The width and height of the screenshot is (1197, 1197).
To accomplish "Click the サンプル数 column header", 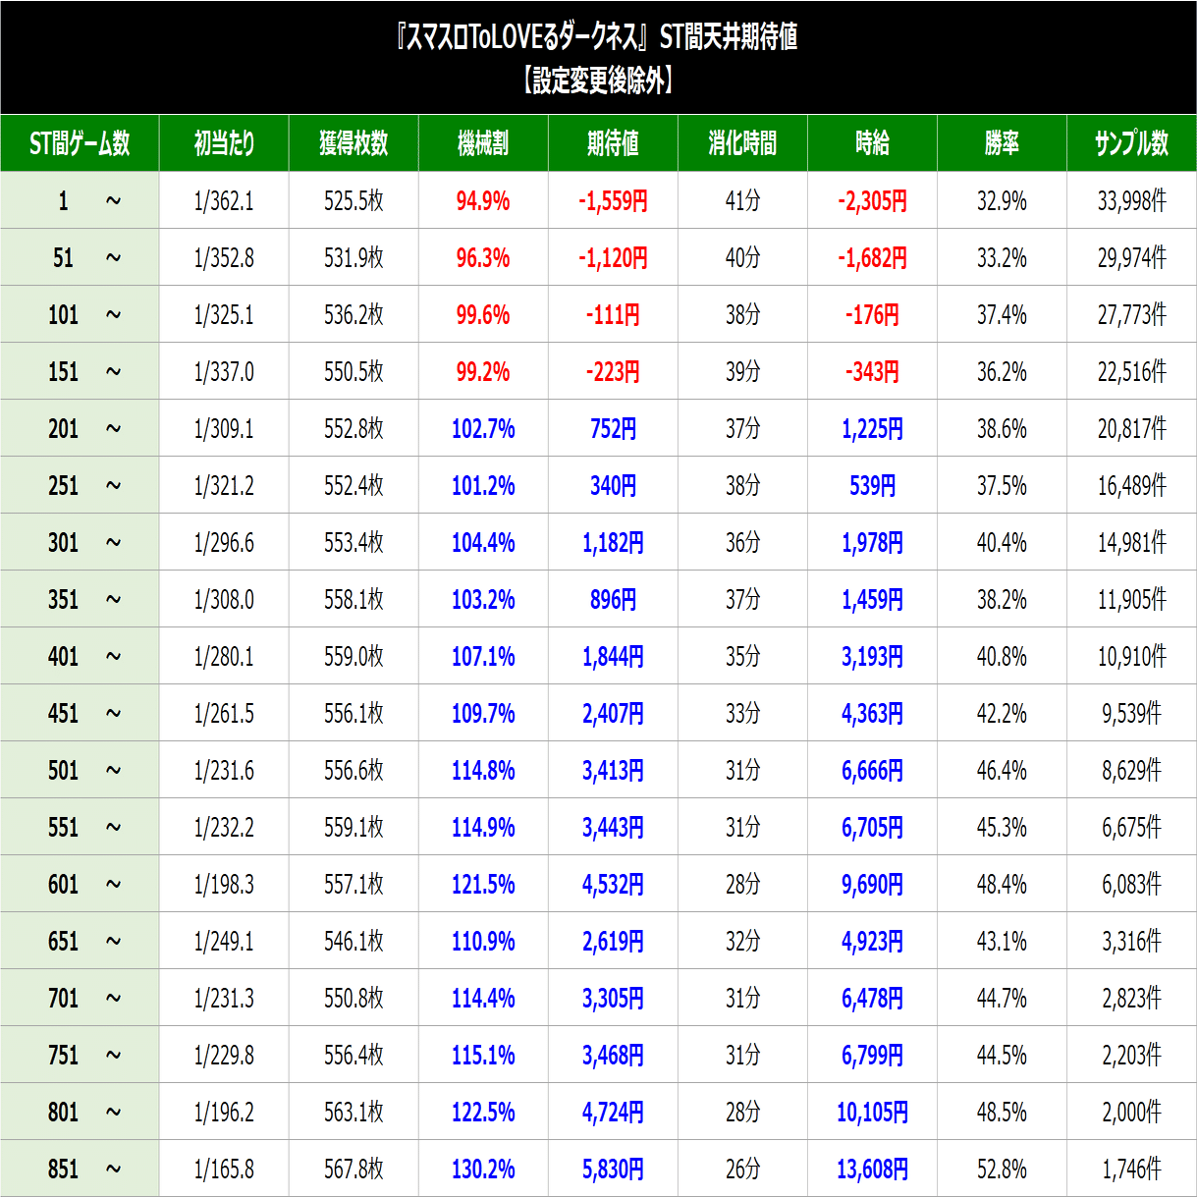I will point(1131,143).
